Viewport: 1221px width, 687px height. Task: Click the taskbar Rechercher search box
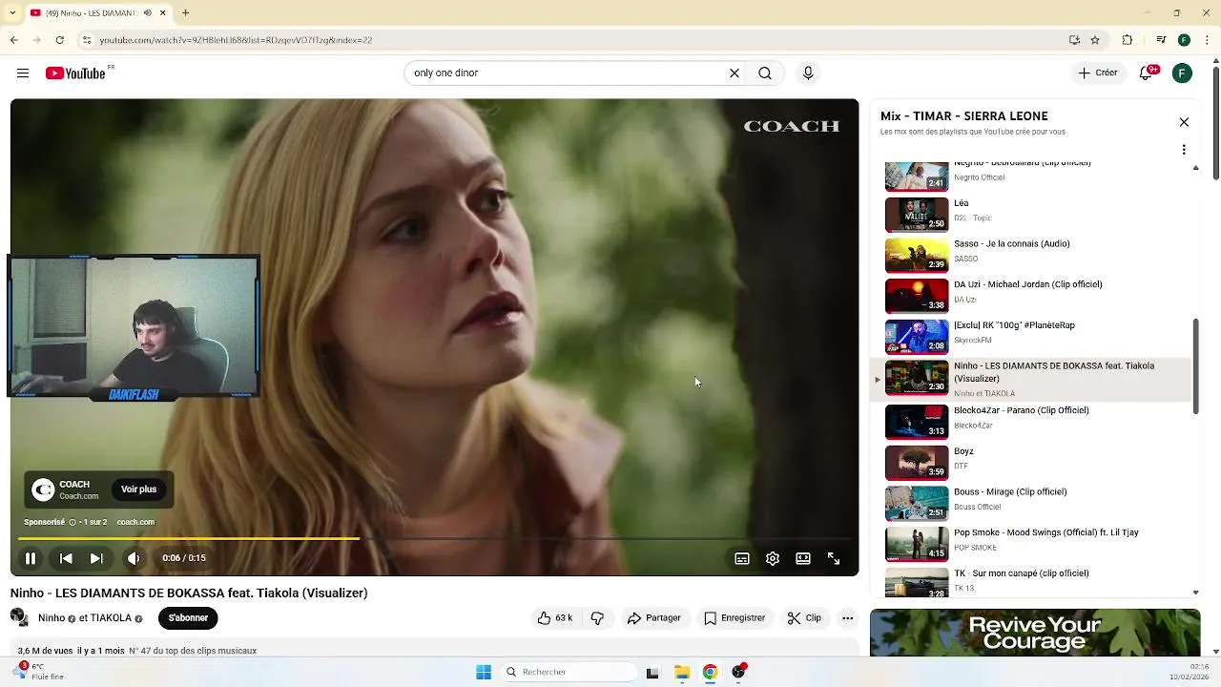coord(569,672)
